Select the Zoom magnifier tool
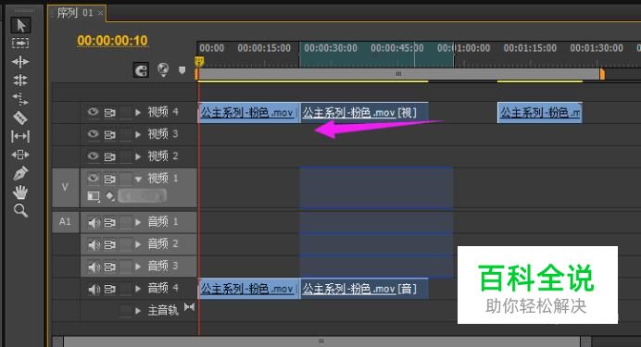 click(20, 211)
